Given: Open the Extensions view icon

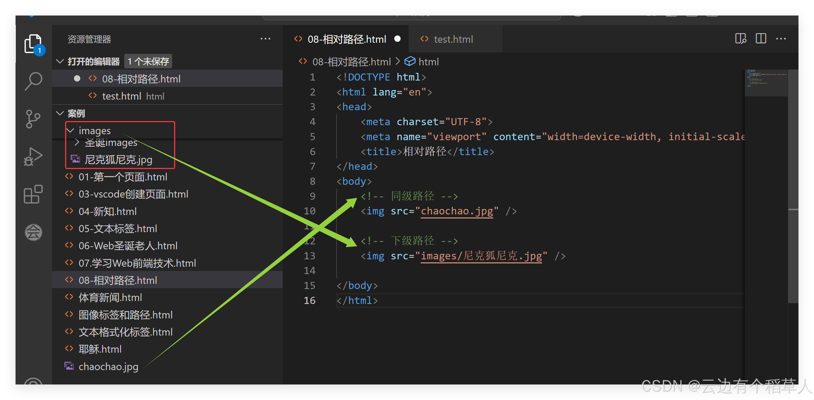Looking at the screenshot, I should [x=33, y=194].
